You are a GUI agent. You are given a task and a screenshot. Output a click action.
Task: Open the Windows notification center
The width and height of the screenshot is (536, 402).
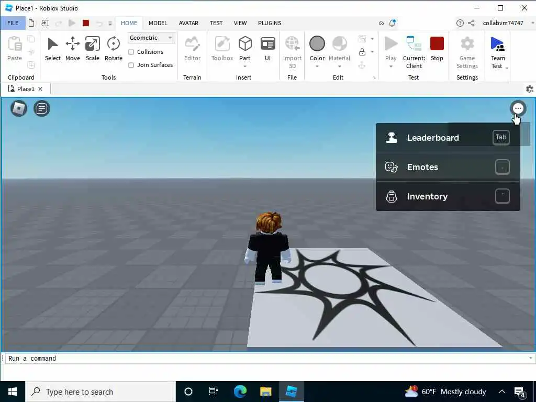pos(520,392)
